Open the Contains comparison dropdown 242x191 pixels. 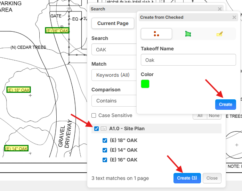(114, 101)
